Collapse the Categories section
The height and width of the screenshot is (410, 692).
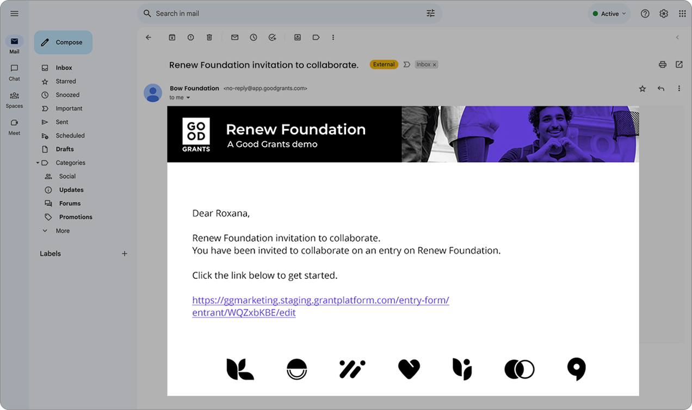38,162
